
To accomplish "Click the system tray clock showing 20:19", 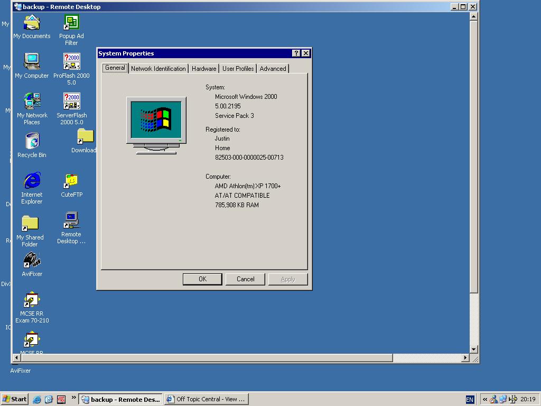I will point(528,400).
